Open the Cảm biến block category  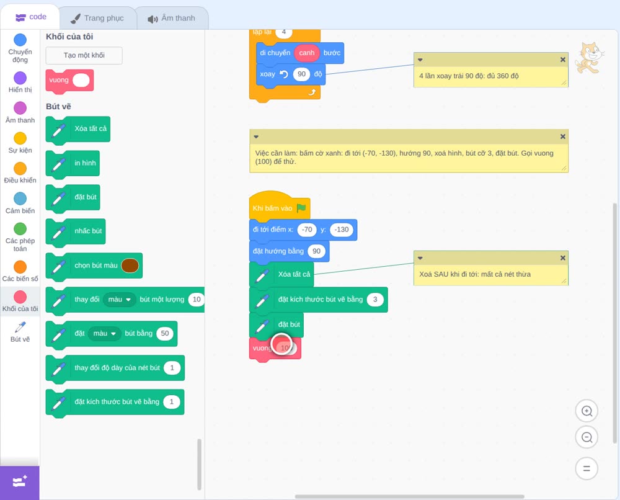[20, 203]
